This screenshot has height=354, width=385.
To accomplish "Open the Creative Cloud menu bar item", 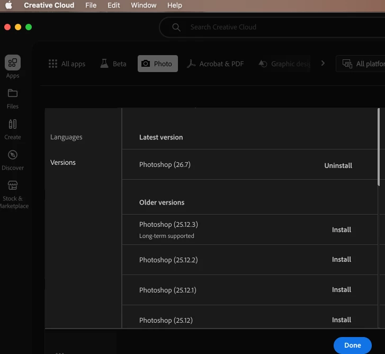I will coord(49,5).
